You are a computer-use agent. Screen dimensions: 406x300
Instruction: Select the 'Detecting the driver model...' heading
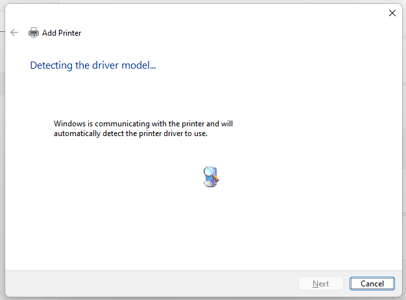93,65
